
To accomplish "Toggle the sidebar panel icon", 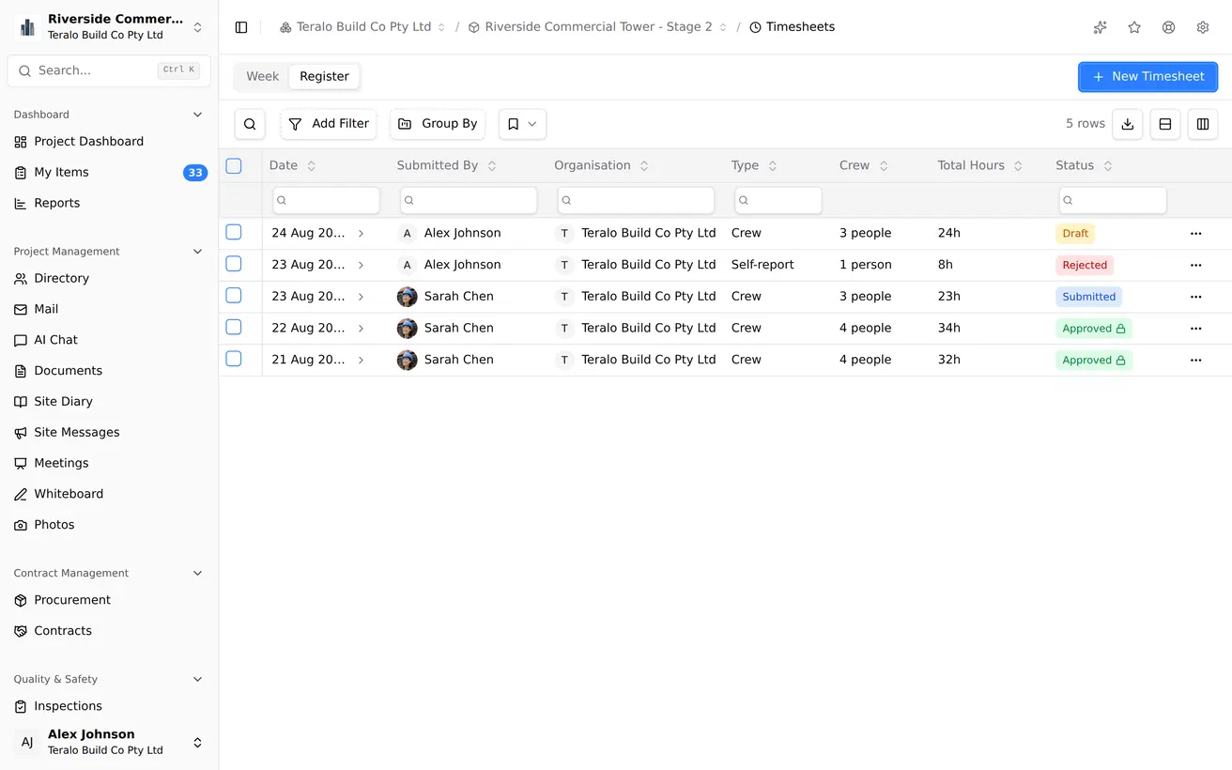I will [241, 27].
